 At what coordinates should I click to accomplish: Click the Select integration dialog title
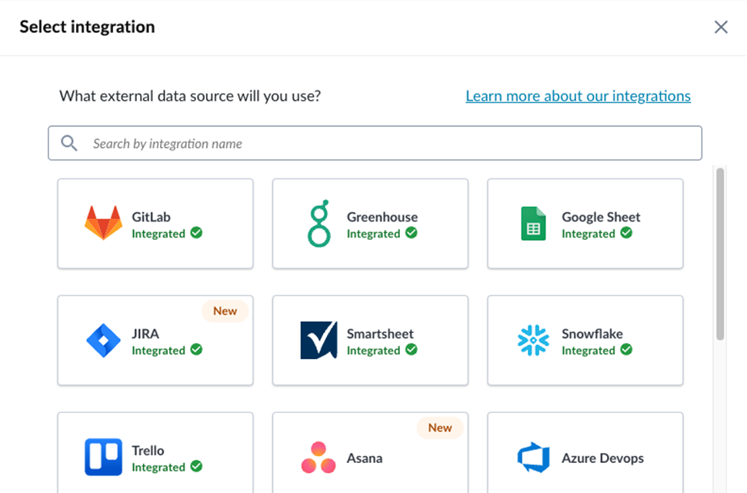pyautogui.click(x=87, y=27)
